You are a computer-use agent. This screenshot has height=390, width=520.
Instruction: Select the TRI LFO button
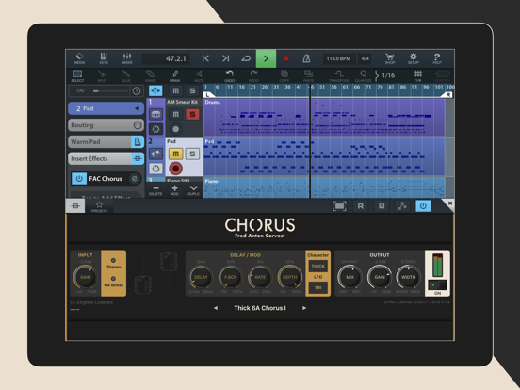pyautogui.click(x=317, y=287)
